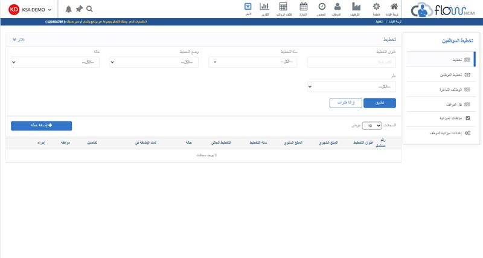The height and width of the screenshot is (258, 483).
Task: Open the attendance clock icon
Action: point(321,7)
